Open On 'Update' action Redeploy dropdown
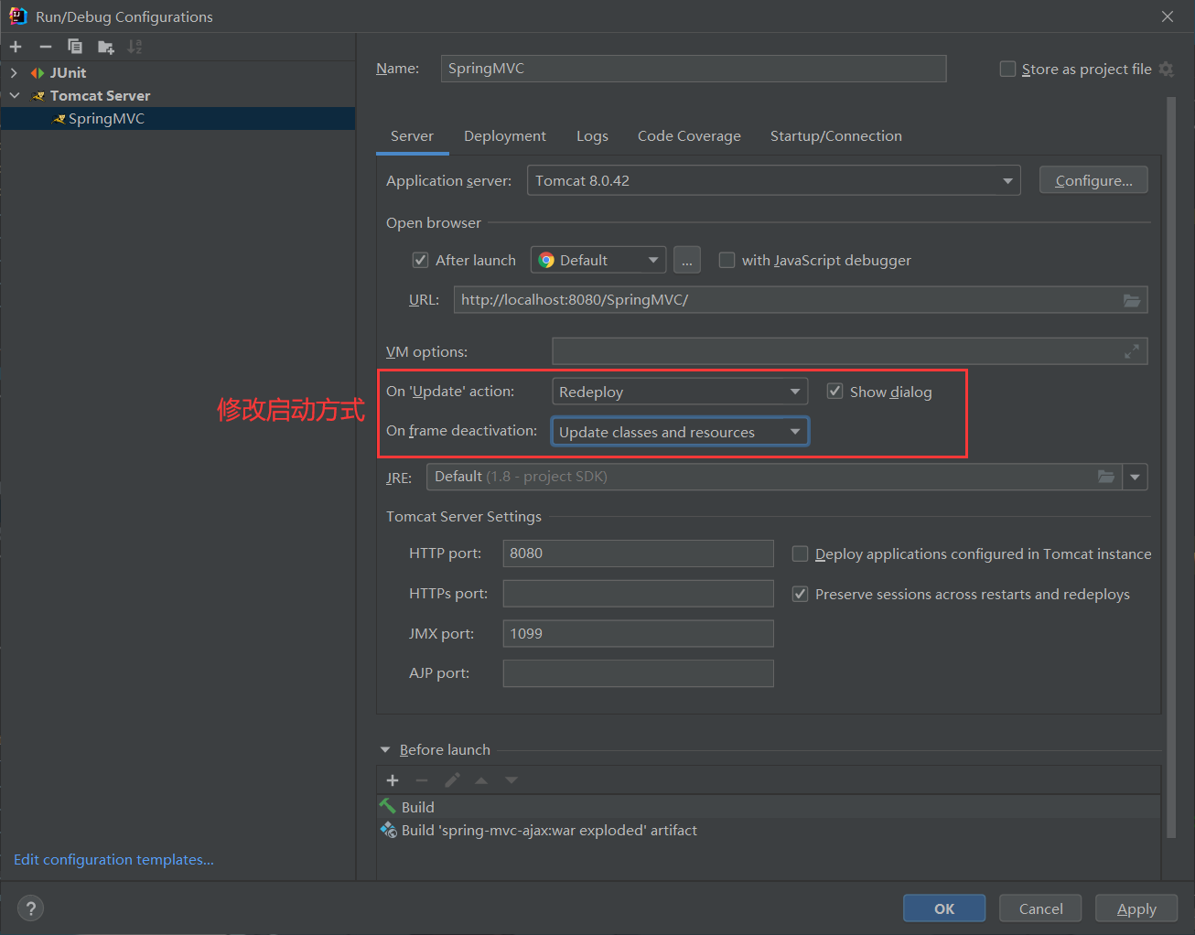Image resolution: width=1195 pixels, height=935 pixels. tap(680, 392)
